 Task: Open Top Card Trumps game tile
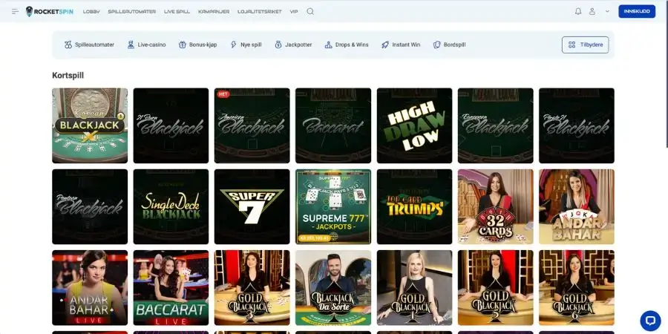414,206
